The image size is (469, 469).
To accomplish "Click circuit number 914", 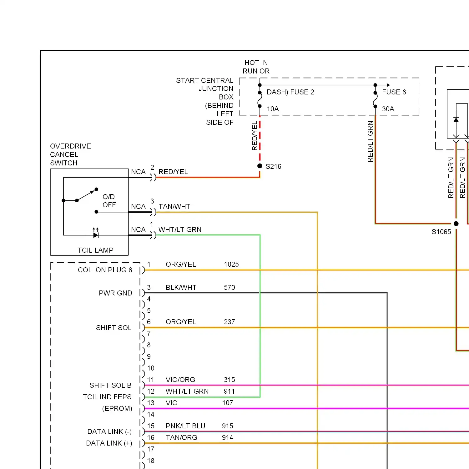I will pyautogui.click(x=228, y=437).
